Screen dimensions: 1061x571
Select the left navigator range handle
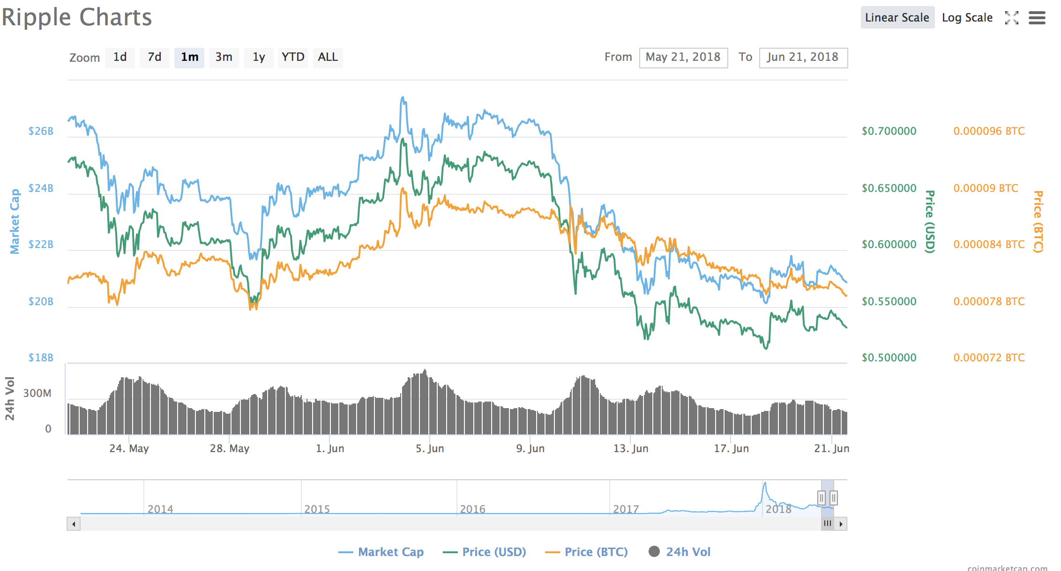(822, 498)
